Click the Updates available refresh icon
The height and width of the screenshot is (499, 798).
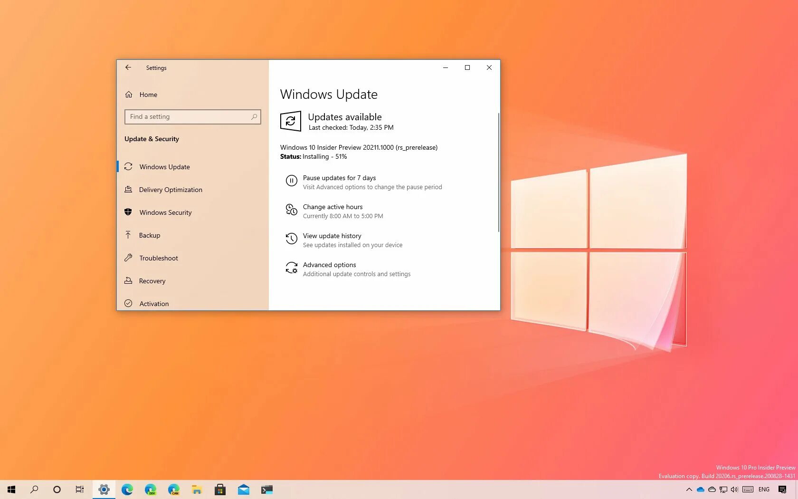[290, 121]
